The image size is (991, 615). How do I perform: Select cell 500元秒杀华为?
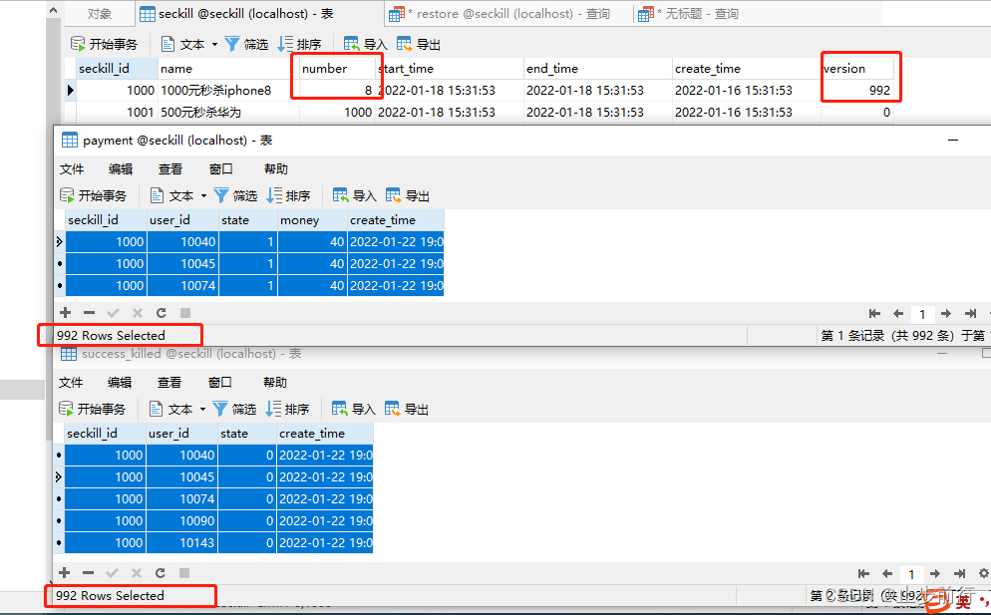click(228, 113)
